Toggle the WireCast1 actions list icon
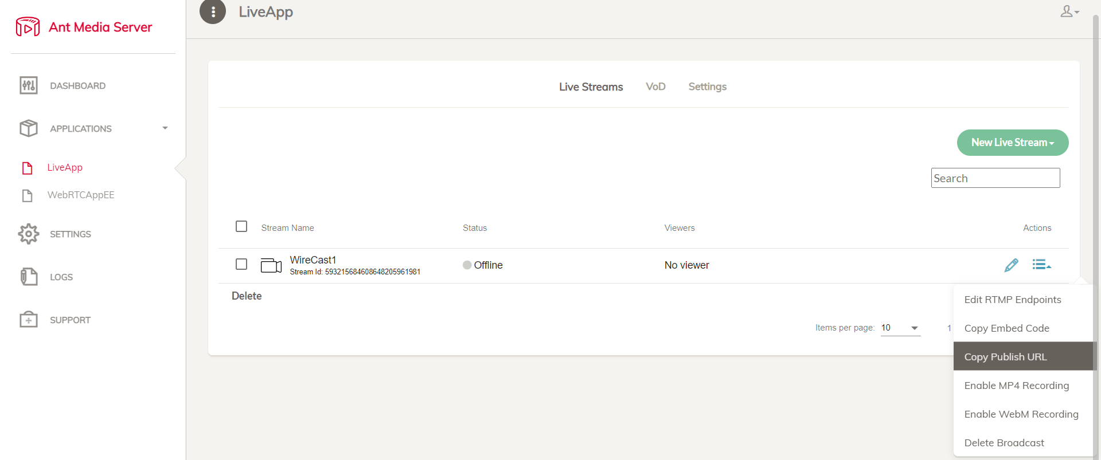 coord(1041,264)
